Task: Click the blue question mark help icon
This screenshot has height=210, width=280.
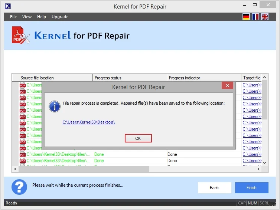Action: 19,187
